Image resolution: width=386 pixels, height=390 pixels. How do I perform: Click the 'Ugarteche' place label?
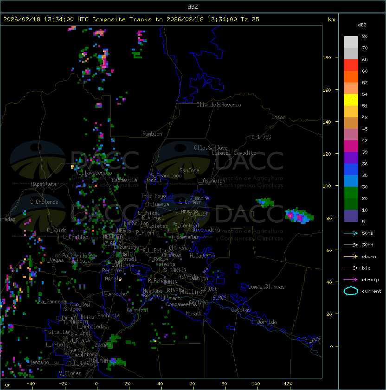[115, 294]
